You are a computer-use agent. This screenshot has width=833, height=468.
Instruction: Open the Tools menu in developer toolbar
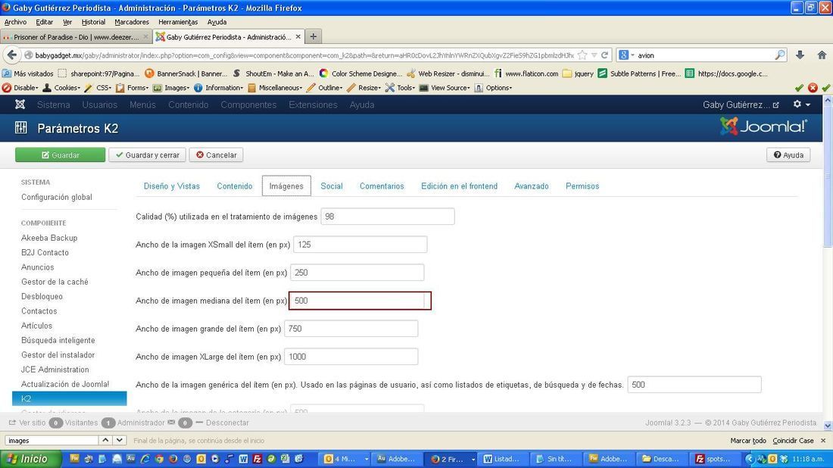pyautogui.click(x=401, y=88)
